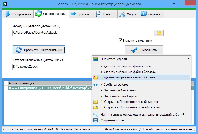Open the Справка tab
Screen dimensions: 198x134
pos(151,14)
